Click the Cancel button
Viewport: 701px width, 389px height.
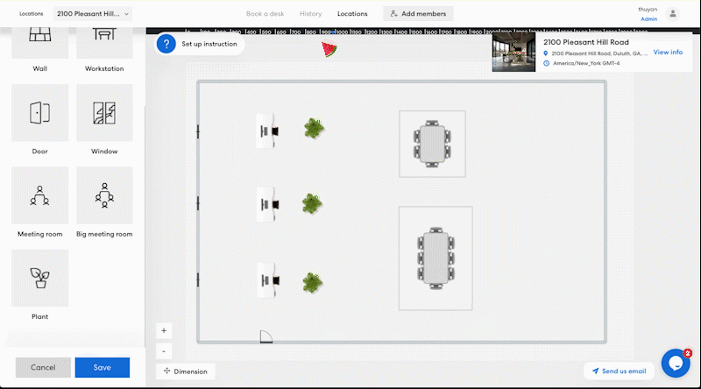click(x=43, y=368)
